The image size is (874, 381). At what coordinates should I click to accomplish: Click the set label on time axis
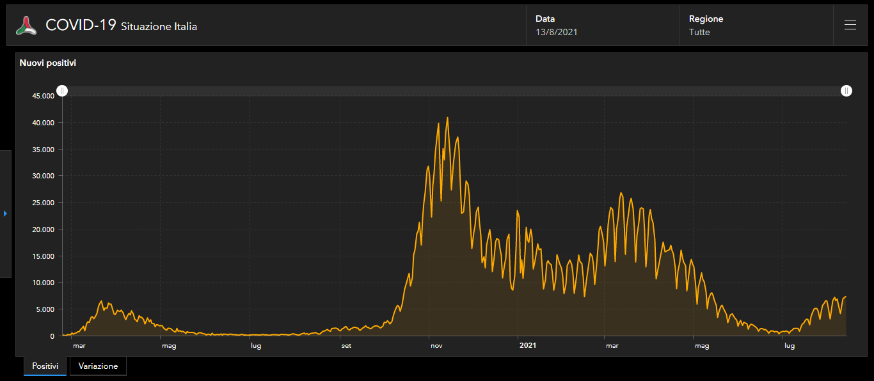point(346,346)
